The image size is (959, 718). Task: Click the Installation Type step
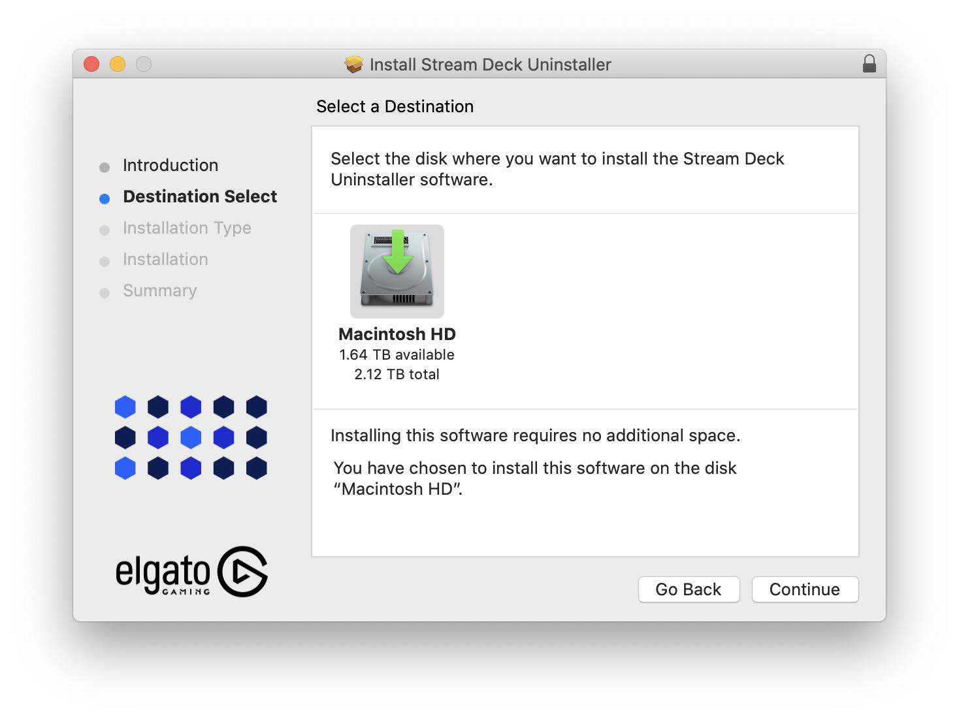[x=187, y=228]
